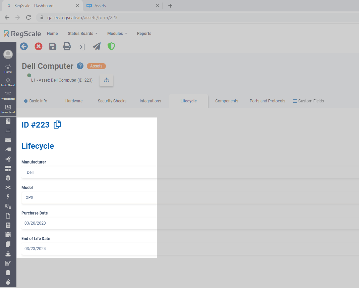359x288 pixels.
Task: Open Workbench in the sidebar
Action: 8,96
